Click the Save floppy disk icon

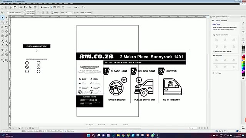15,7
